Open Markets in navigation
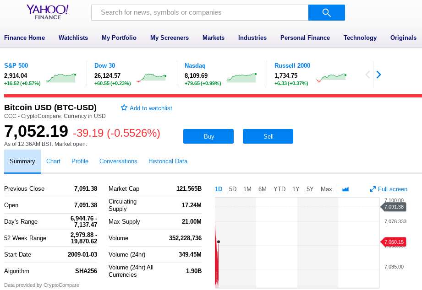 (214, 38)
